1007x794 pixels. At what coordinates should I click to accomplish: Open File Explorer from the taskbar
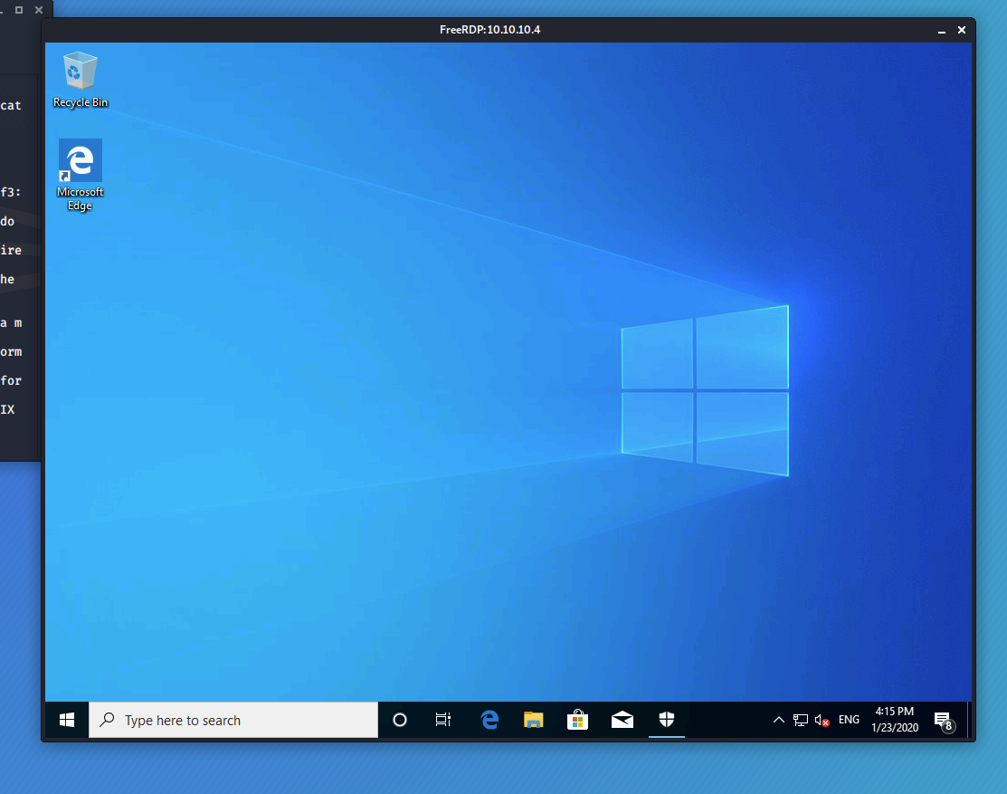(x=534, y=720)
